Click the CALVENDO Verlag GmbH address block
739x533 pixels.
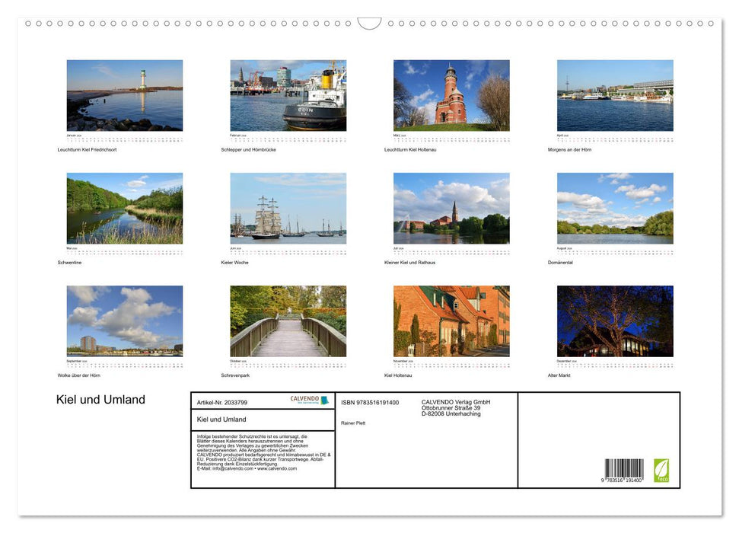pyautogui.click(x=454, y=407)
